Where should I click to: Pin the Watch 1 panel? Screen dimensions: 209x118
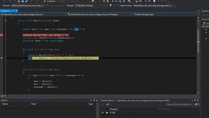pyautogui.click(x=94, y=100)
